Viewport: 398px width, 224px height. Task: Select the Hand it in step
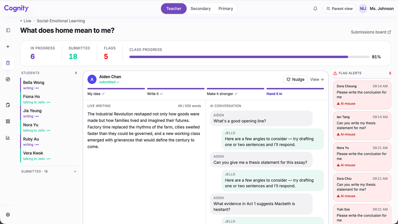[x=295, y=92]
